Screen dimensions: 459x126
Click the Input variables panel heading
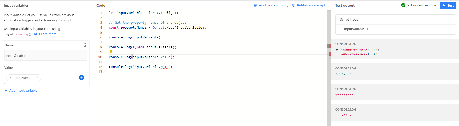[16, 5]
